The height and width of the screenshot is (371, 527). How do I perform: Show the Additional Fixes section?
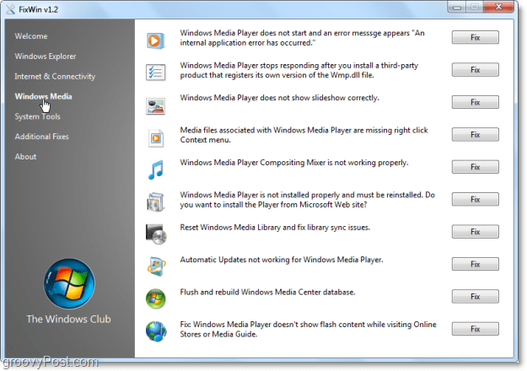tap(41, 137)
